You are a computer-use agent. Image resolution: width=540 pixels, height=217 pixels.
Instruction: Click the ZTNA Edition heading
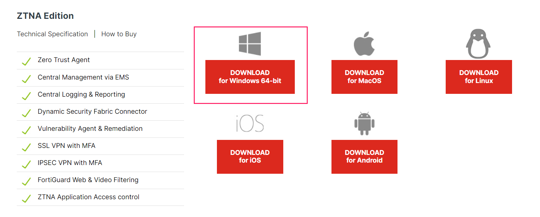45,16
